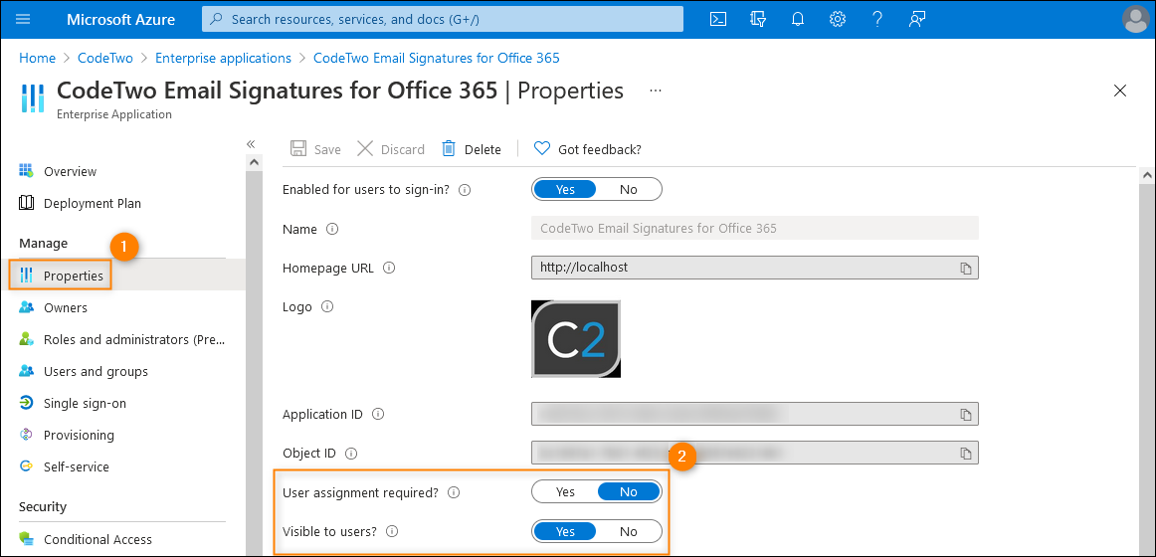Set Visible to users to No

[x=628, y=531]
